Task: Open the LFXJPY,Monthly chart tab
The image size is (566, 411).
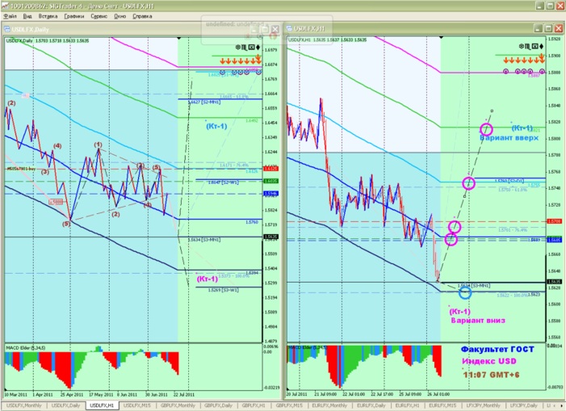Action: [483, 405]
